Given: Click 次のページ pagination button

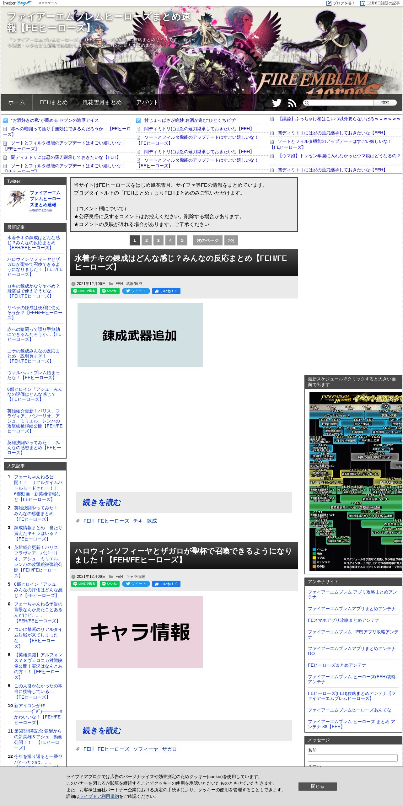Looking at the screenshot, I should (x=208, y=240).
